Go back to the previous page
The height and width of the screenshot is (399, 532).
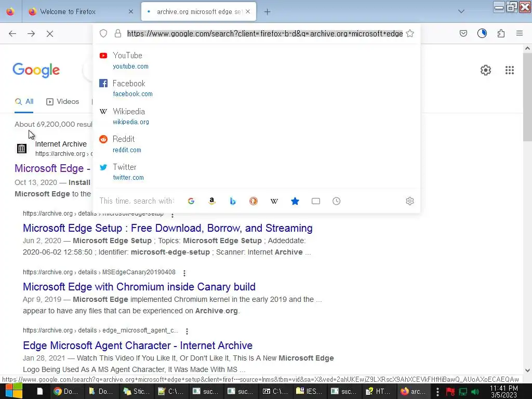(x=12, y=33)
